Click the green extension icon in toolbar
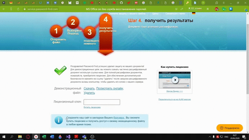This screenshot has height=140, width=249. pyautogui.click(x=224, y=9)
